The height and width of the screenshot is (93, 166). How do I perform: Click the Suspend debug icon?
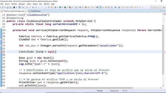coord(30,7)
